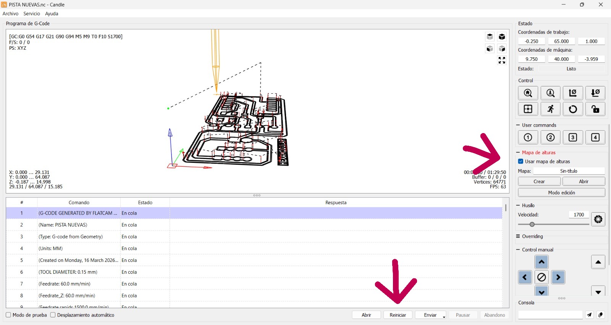
Task: Open the Servicio menu
Action: coord(32,14)
